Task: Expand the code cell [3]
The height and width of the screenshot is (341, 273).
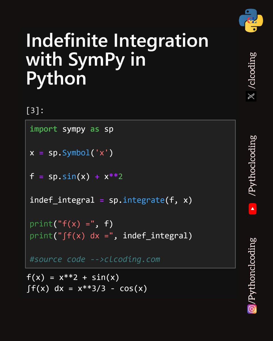Action: pos(34,110)
